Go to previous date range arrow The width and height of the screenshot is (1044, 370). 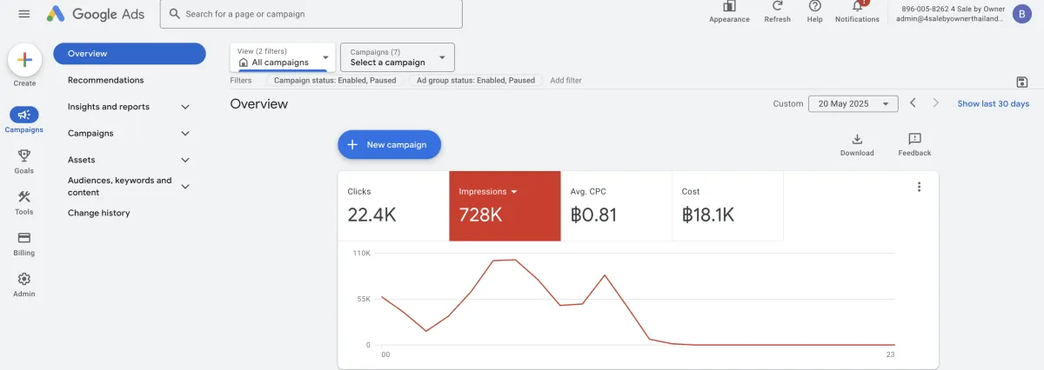(913, 102)
